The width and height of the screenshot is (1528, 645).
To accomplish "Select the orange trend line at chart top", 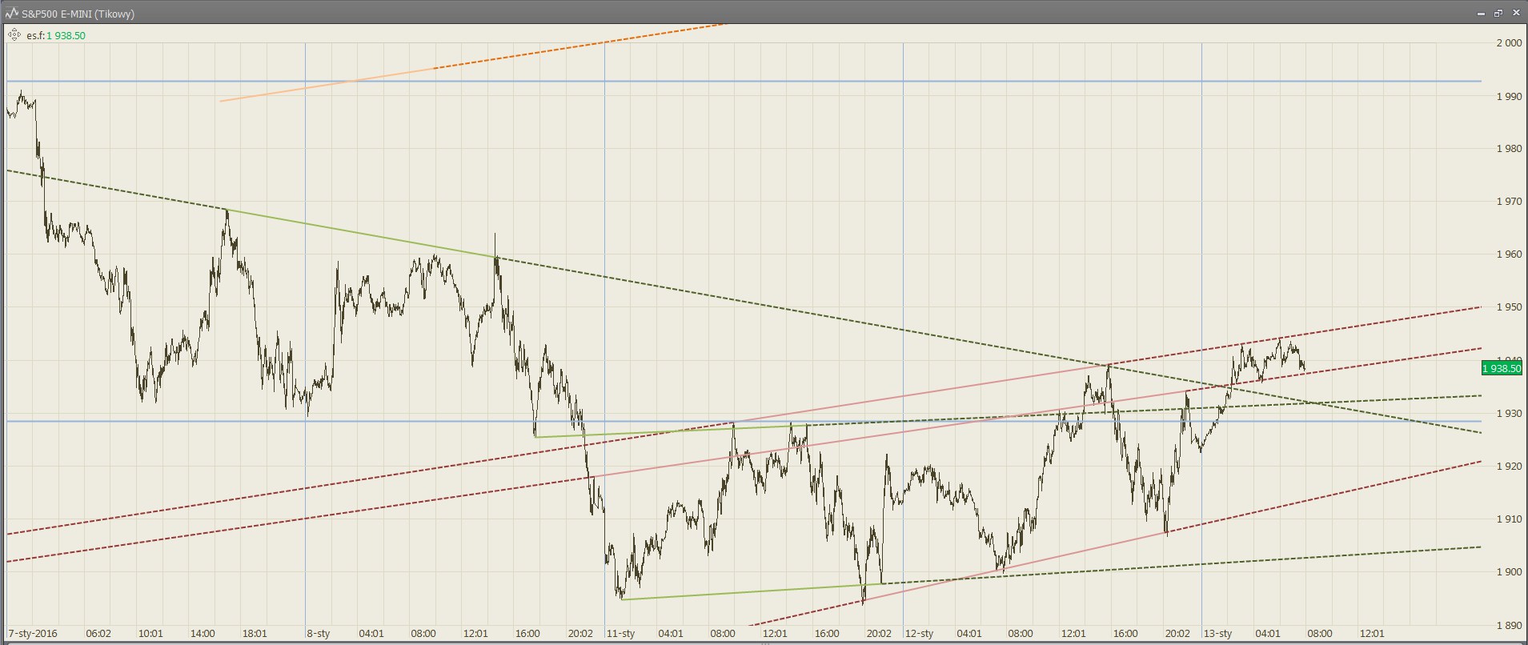I will coord(472,62).
